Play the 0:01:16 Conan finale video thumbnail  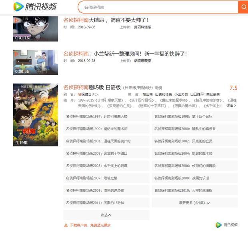pos(36,29)
